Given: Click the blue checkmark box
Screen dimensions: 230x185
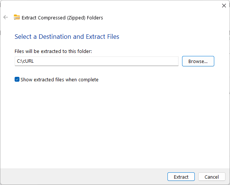Looking at the screenshot, I should pos(17,79).
